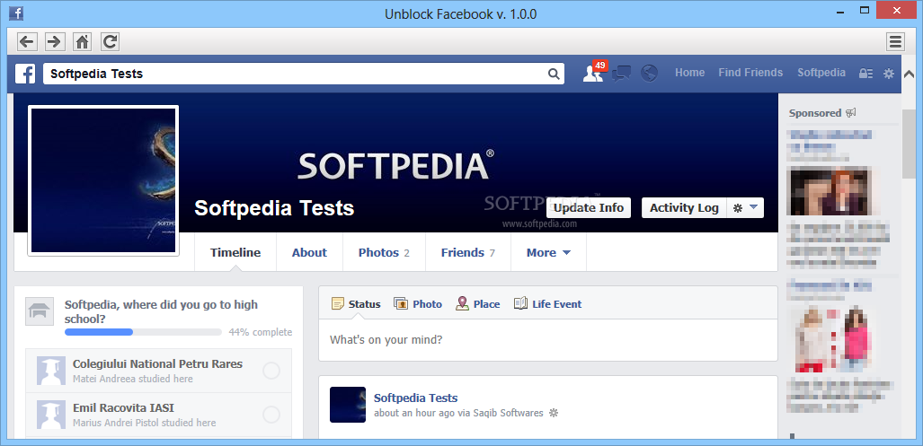Image resolution: width=923 pixels, height=446 pixels.
Task: Click the Activity Log button
Action: [684, 208]
